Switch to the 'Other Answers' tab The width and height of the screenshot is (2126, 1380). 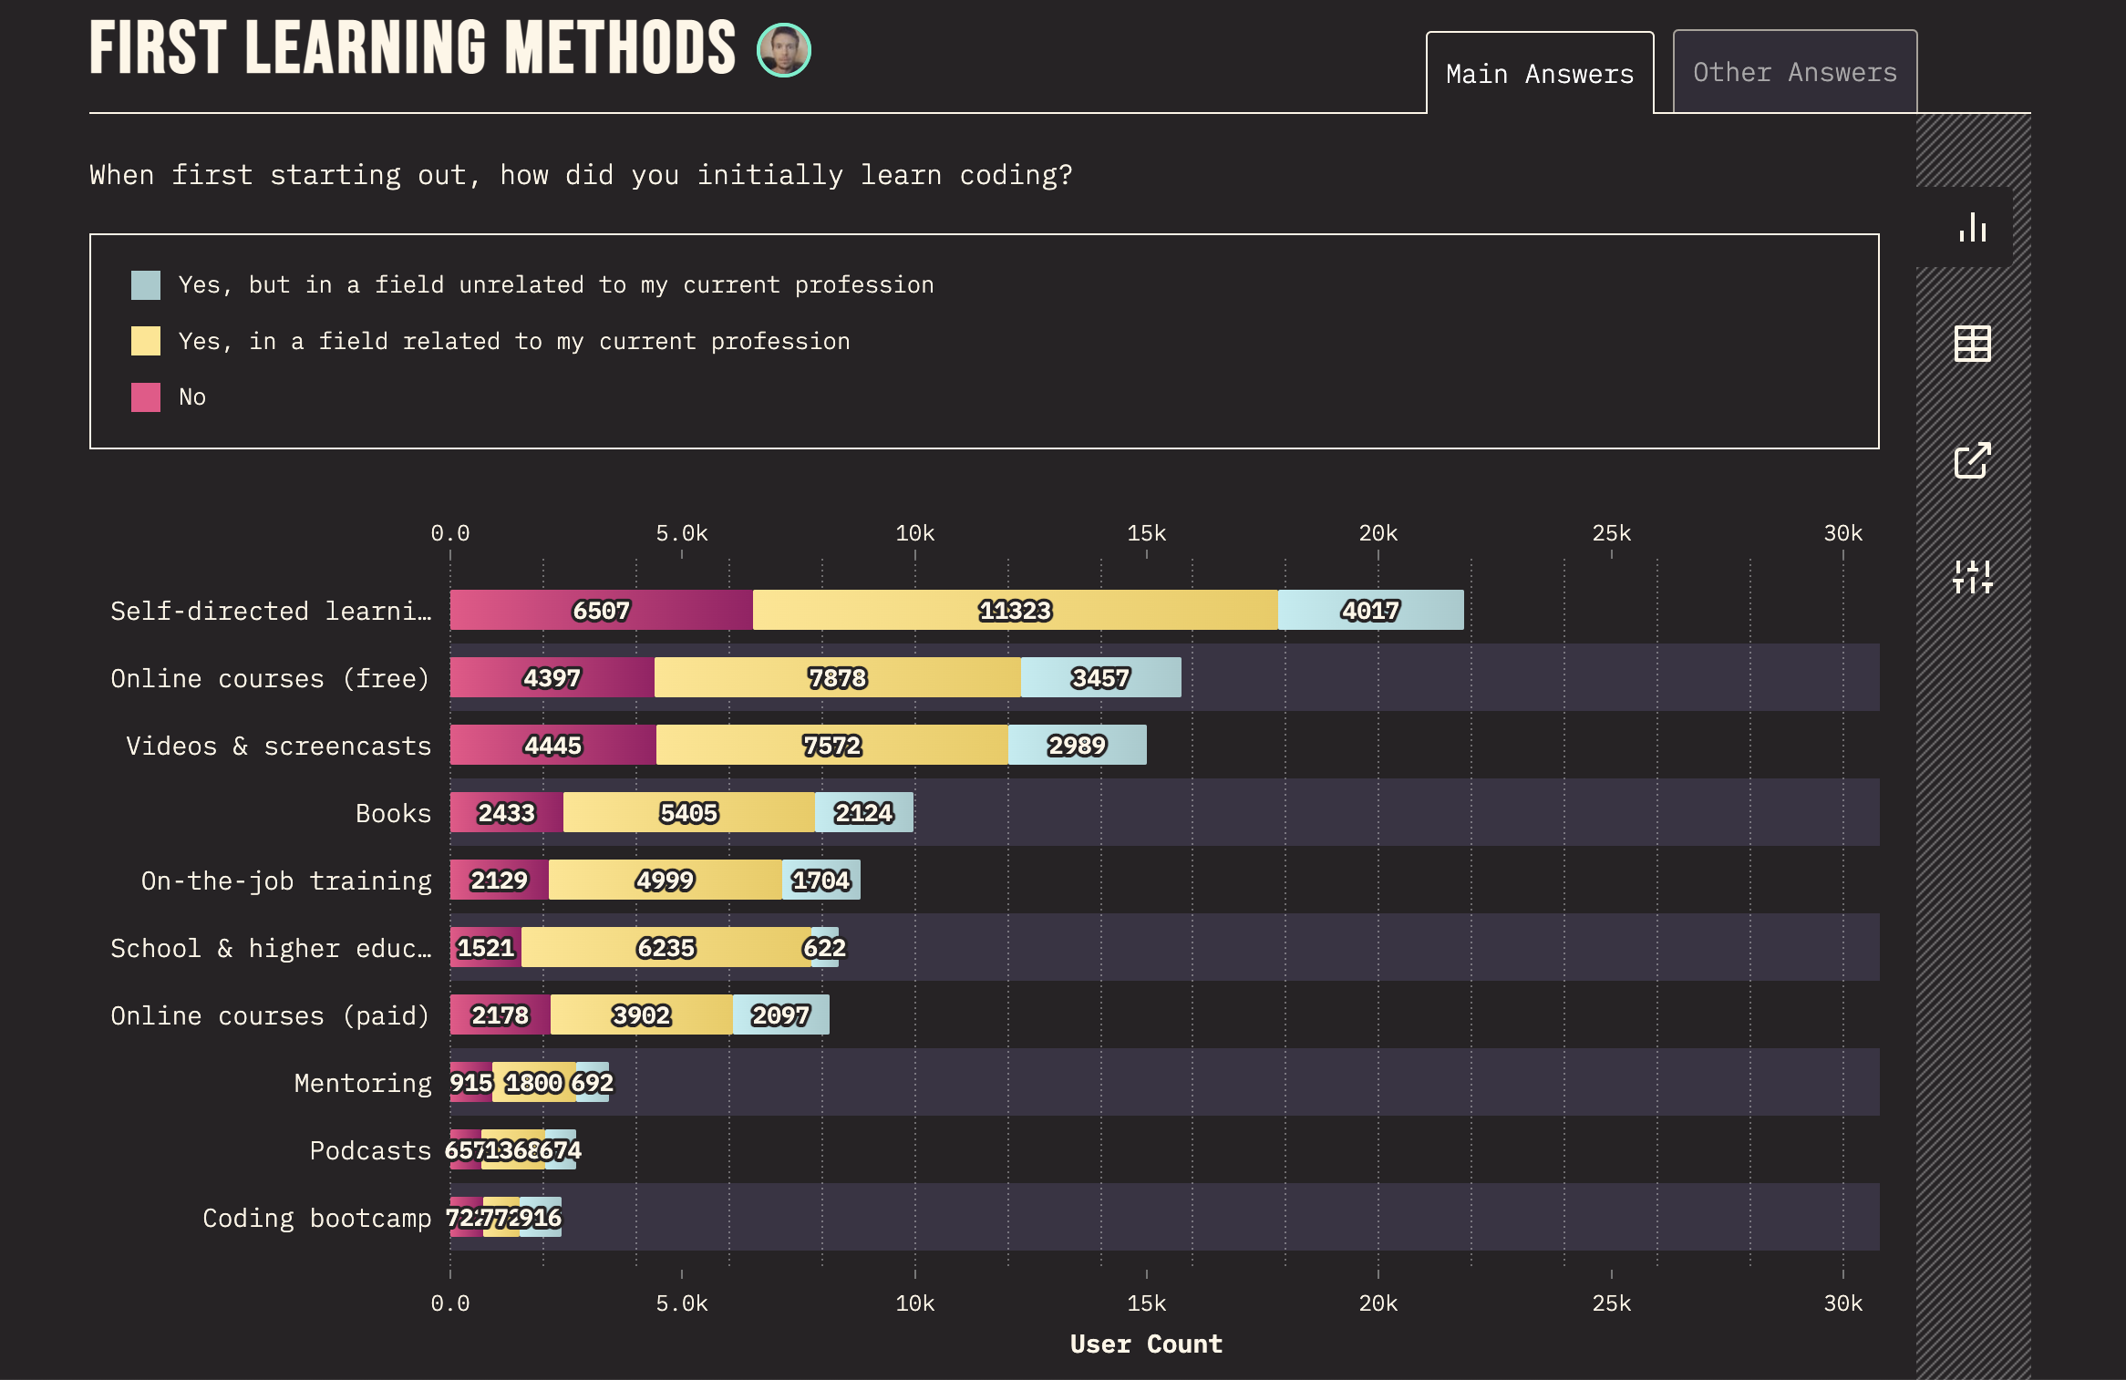(x=1793, y=71)
